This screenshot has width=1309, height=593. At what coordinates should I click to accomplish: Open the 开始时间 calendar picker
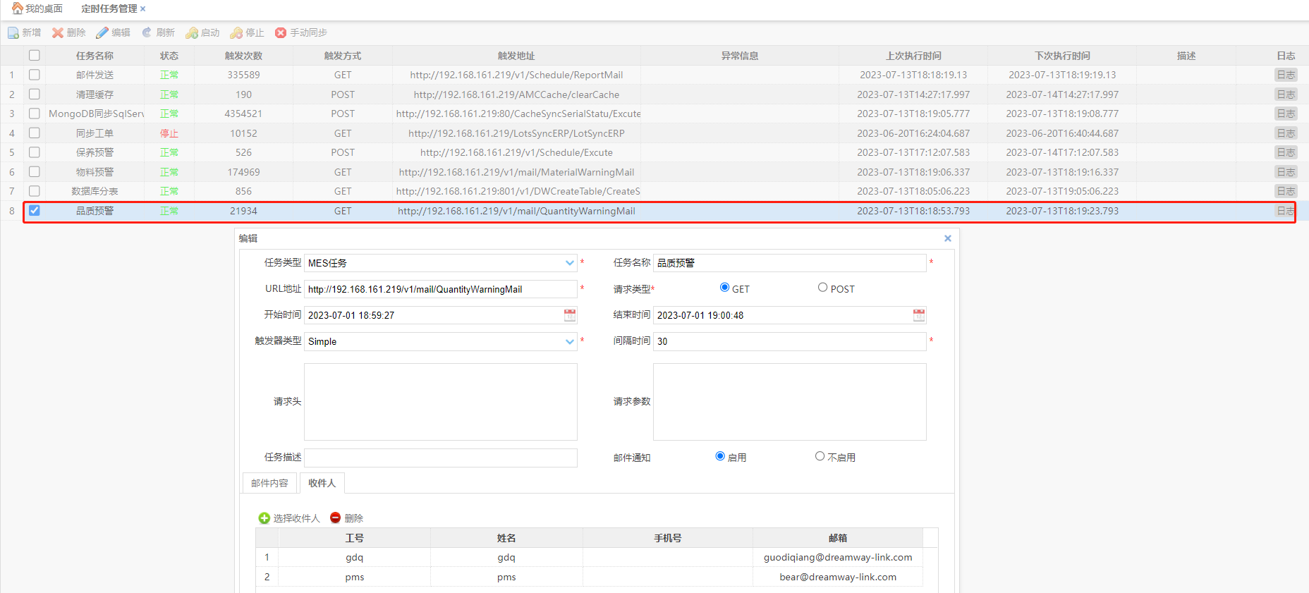click(x=570, y=315)
